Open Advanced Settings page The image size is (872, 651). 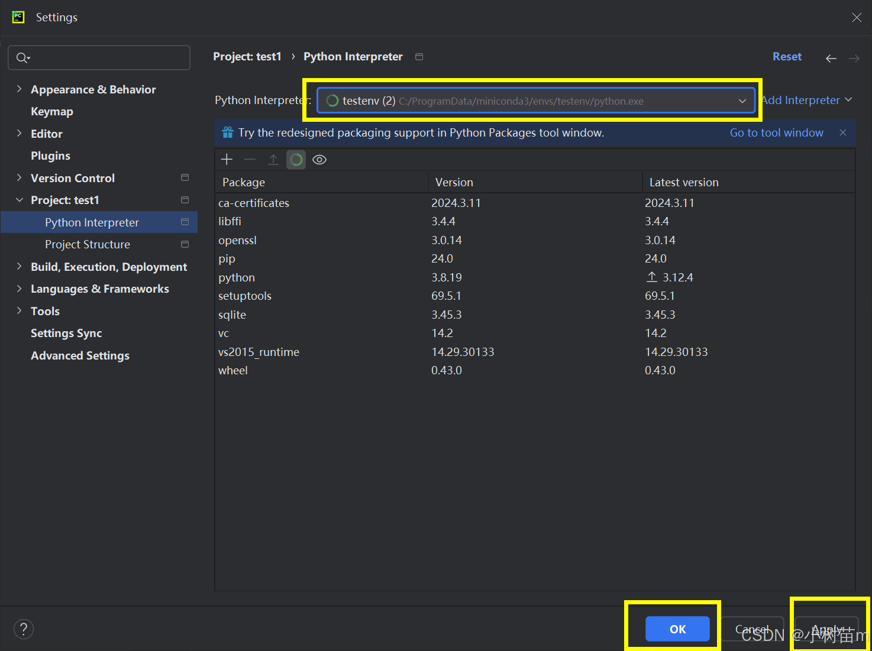tap(80, 355)
